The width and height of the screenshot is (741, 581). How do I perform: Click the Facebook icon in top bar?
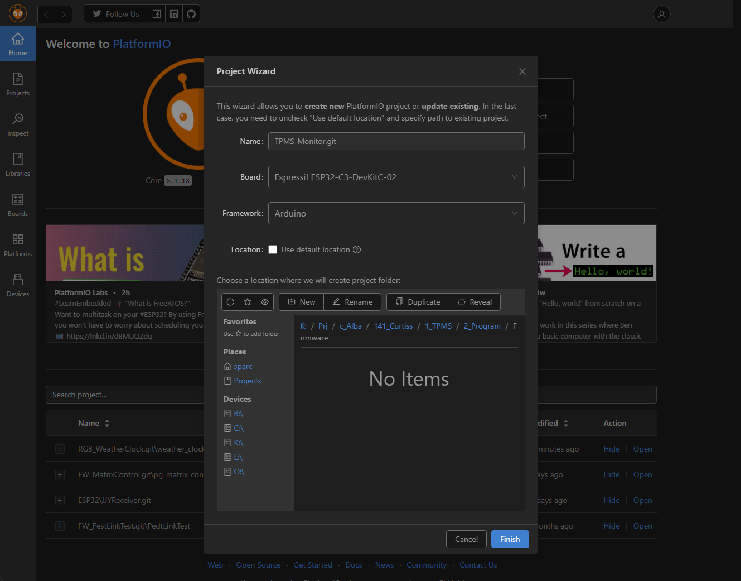(157, 14)
